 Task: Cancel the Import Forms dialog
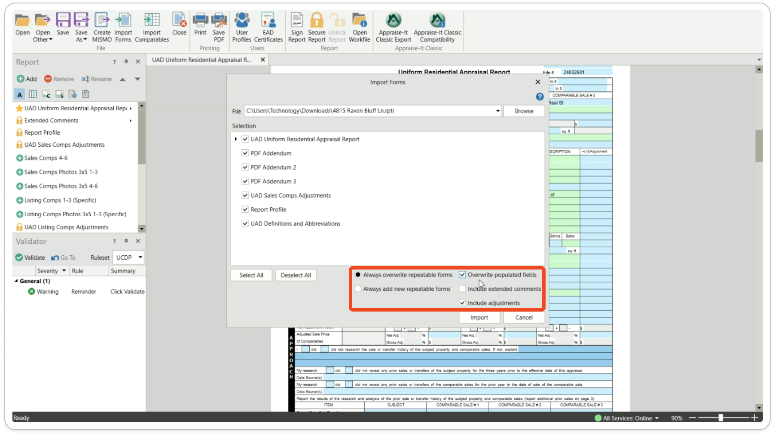click(x=524, y=318)
